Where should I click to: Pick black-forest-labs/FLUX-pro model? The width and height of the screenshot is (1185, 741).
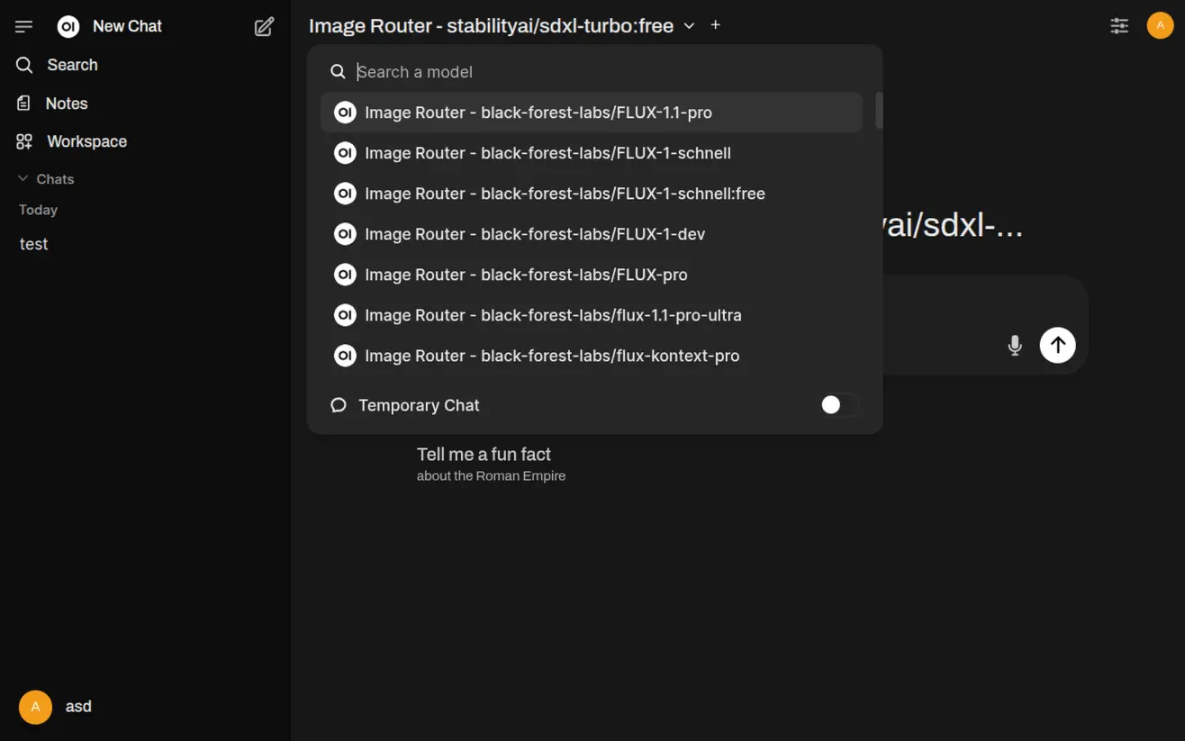(592, 275)
